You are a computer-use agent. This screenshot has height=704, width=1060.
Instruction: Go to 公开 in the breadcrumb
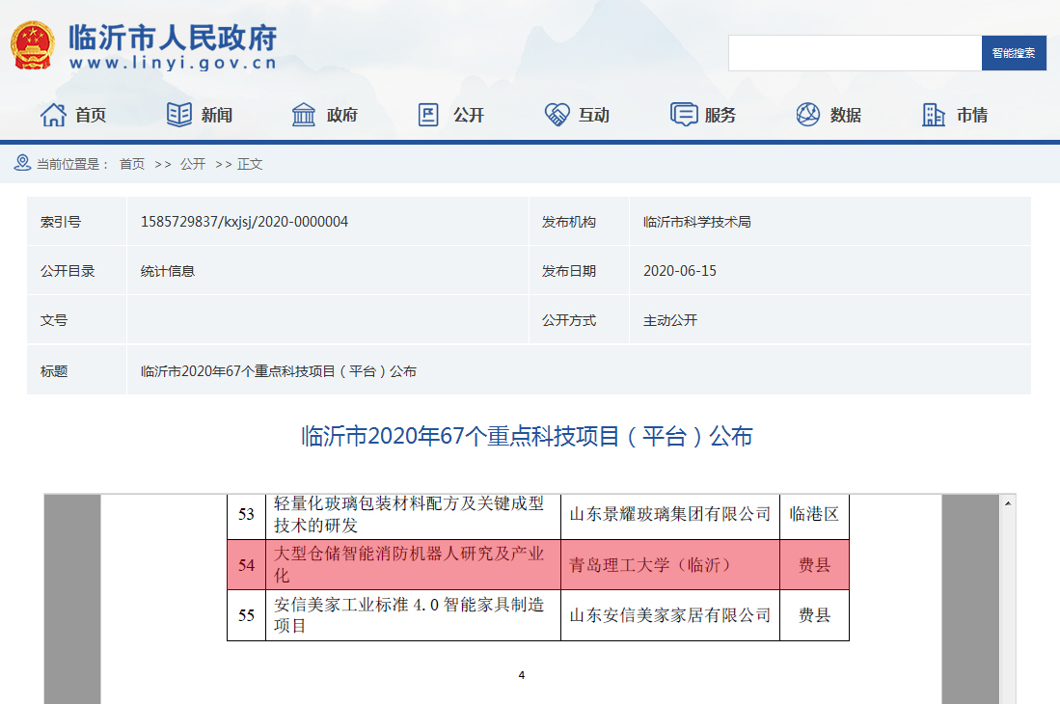pos(193,164)
